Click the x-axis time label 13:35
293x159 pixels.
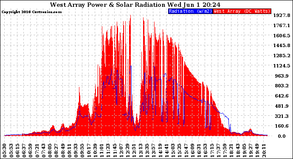[x=146, y=151]
